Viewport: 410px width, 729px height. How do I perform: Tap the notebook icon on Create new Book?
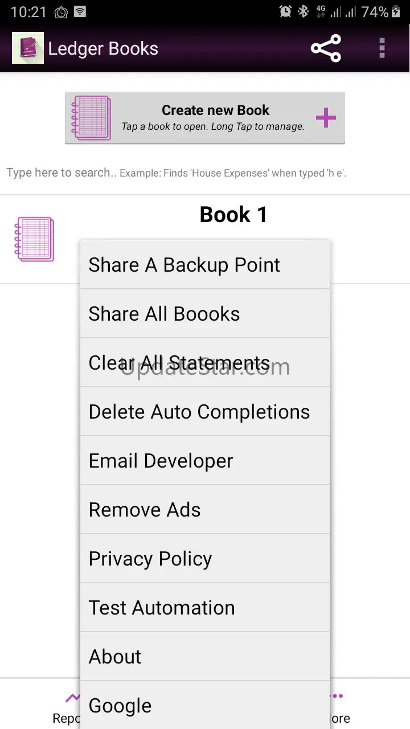(x=91, y=118)
